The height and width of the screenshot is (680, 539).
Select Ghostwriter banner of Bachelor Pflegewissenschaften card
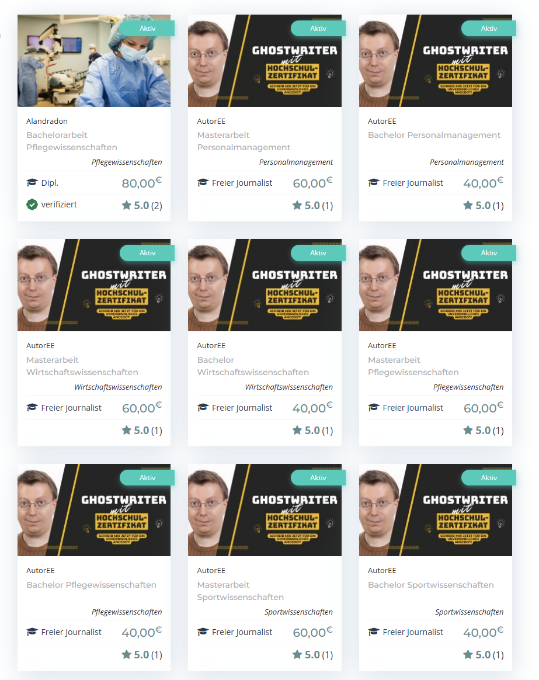pyautogui.click(x=94, y=510)
